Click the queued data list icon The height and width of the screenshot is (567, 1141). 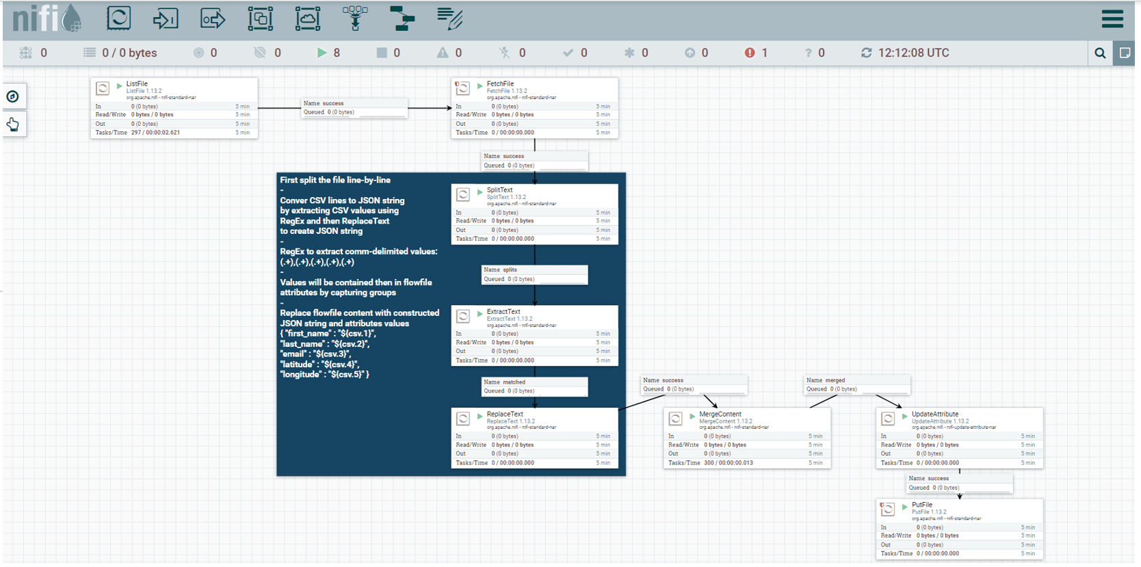(x=90, y=53)
